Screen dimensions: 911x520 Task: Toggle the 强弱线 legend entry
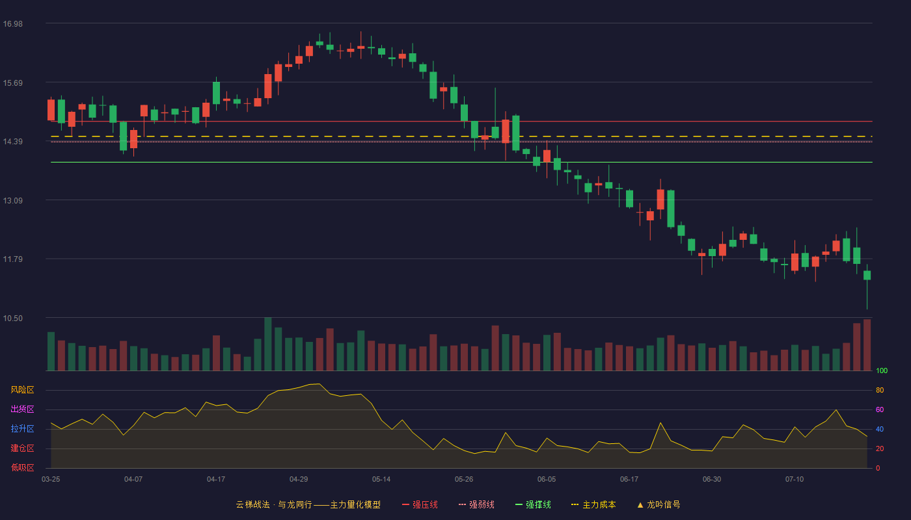tap(476, 504)
